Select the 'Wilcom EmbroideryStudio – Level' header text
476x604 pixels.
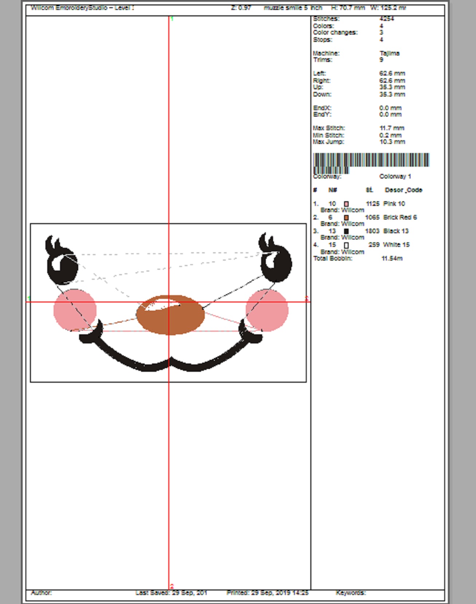(x=82, y=8)
